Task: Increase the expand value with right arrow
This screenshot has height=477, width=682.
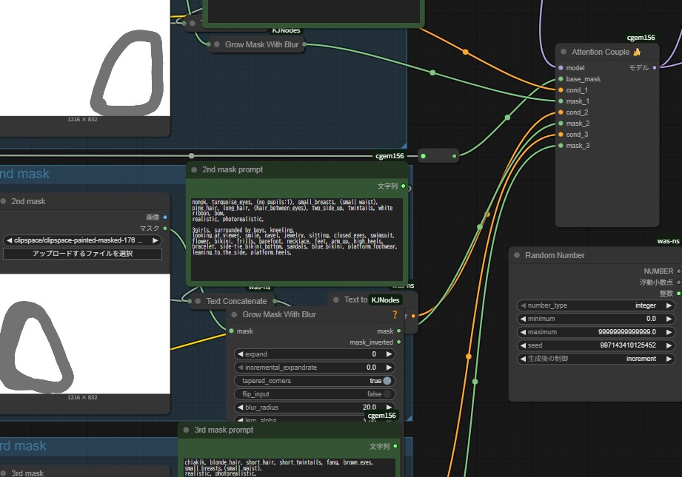Action: tap(390, 354)
